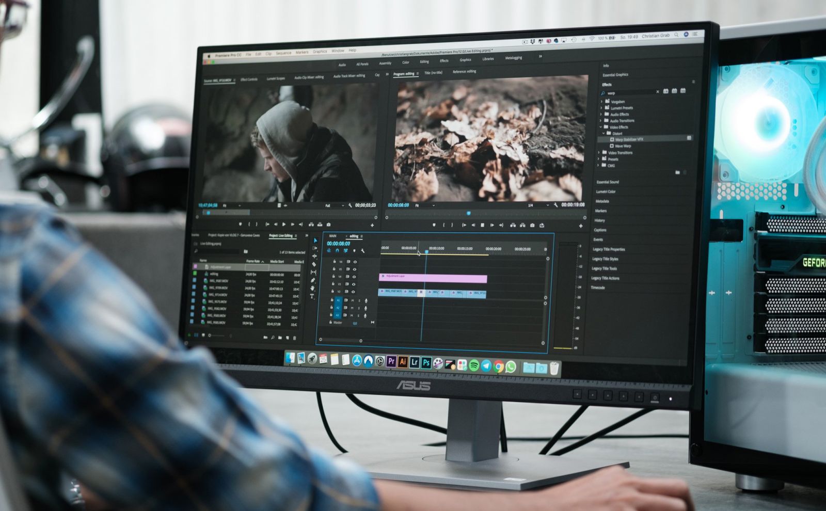This screenshot has width=826, height=511.
Task: Toggle lock on video track V2
Action: pos(333,291)
